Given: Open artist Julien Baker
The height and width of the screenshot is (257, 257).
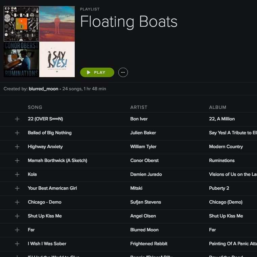Looking at the screenshot, I should click(143, 133).
